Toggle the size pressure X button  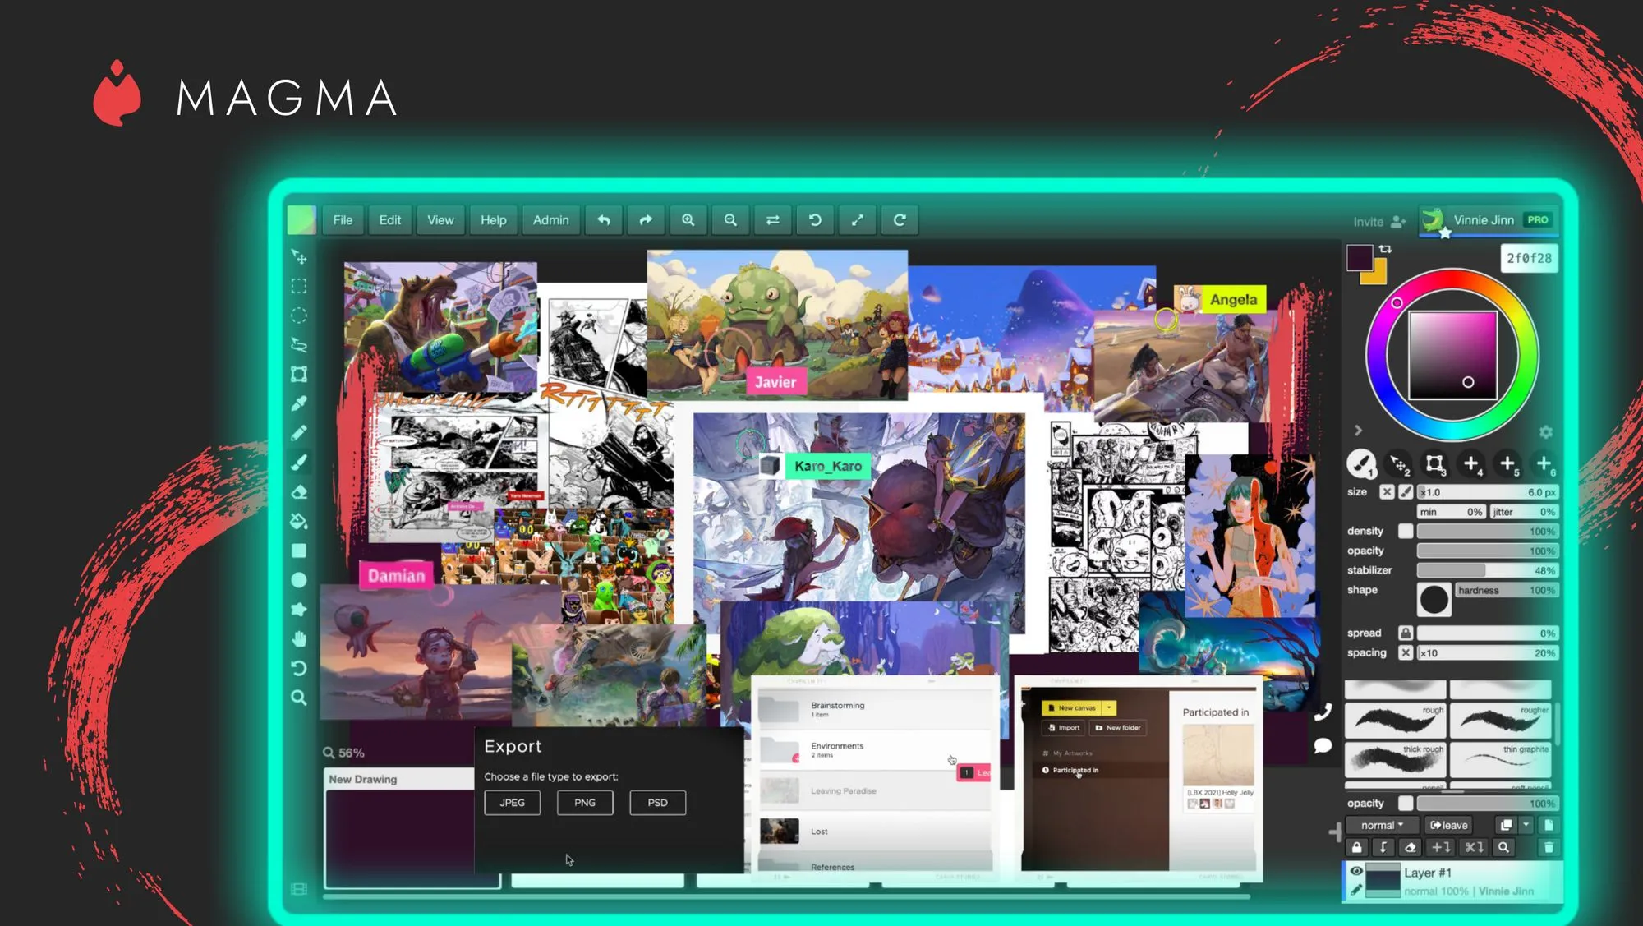1387,492
